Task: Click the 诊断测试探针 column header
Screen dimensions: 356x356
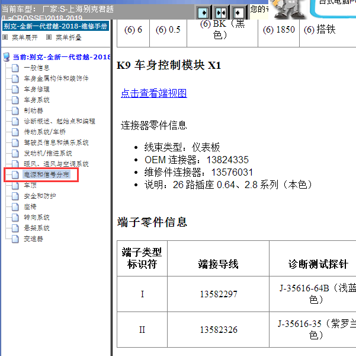Action: pyautogui.click(x=313, y=259)
